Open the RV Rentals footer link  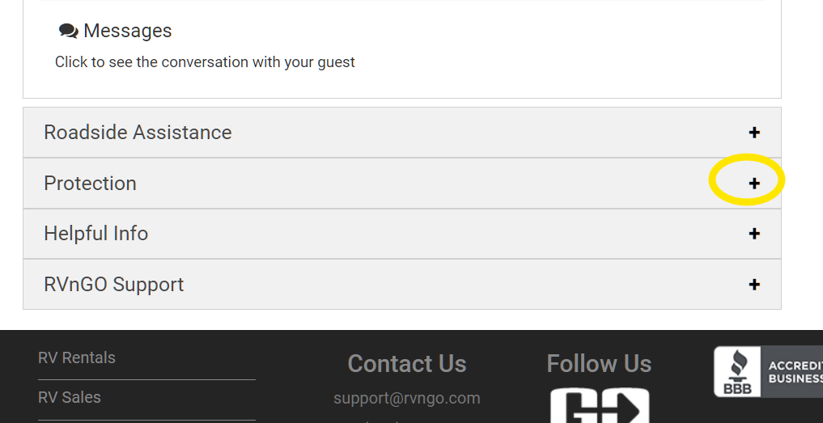point(77,357)
